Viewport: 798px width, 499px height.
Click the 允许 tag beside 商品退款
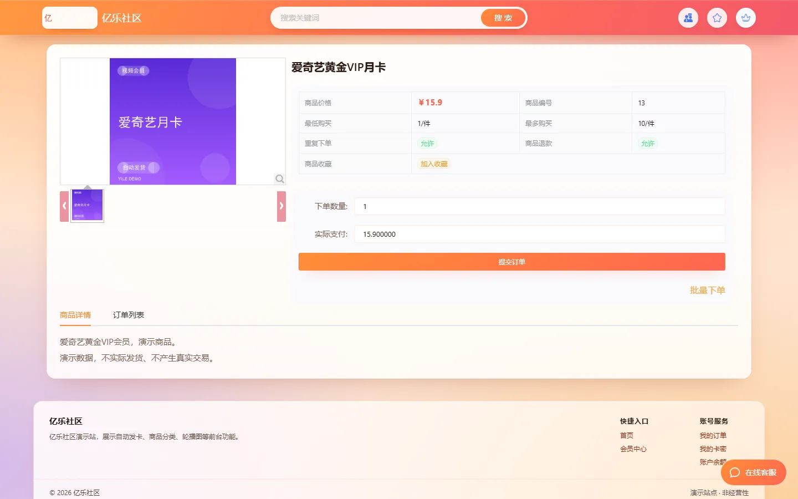pos(648,144)
